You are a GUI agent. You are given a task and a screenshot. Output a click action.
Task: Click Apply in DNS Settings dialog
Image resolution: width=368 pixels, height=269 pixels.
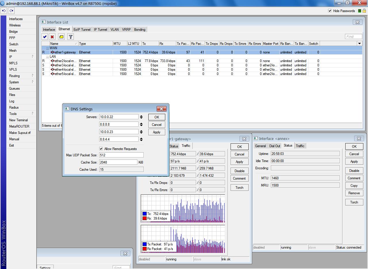(156, 132)
